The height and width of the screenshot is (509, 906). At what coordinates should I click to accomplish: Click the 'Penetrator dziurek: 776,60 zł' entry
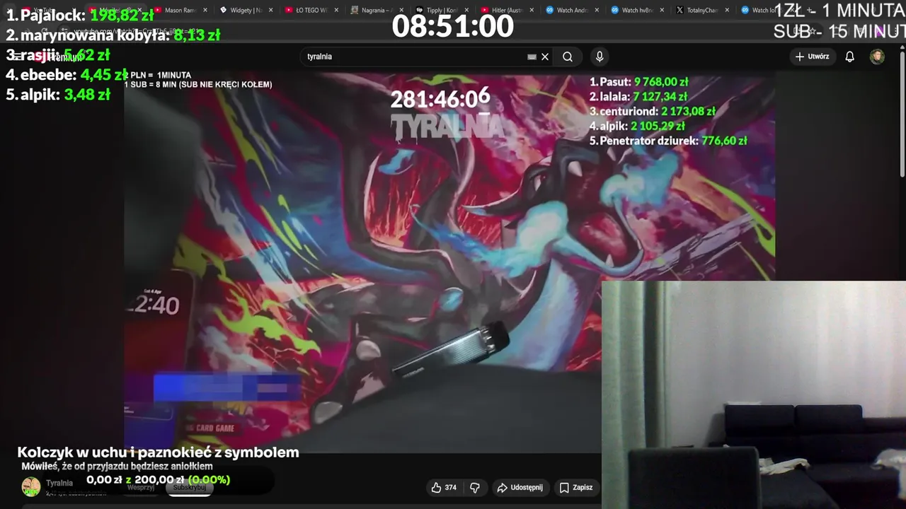668,141
